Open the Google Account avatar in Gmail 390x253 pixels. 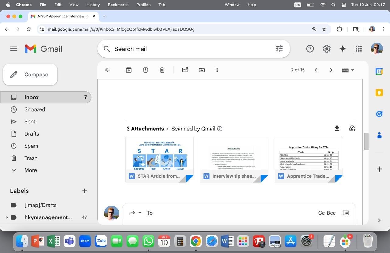tap(377, 49)
